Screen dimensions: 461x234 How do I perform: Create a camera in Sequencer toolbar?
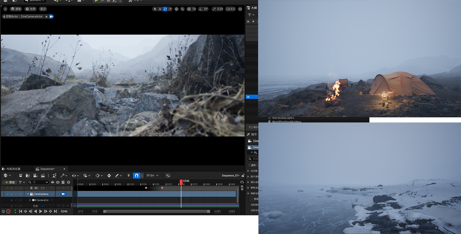pyautogui.click(x=35, y=175)
